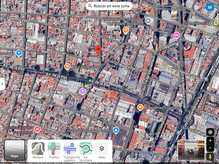Zoom in with the plus button
The image size is (219, 164).
pyautogui.click(x=210, y=141)
